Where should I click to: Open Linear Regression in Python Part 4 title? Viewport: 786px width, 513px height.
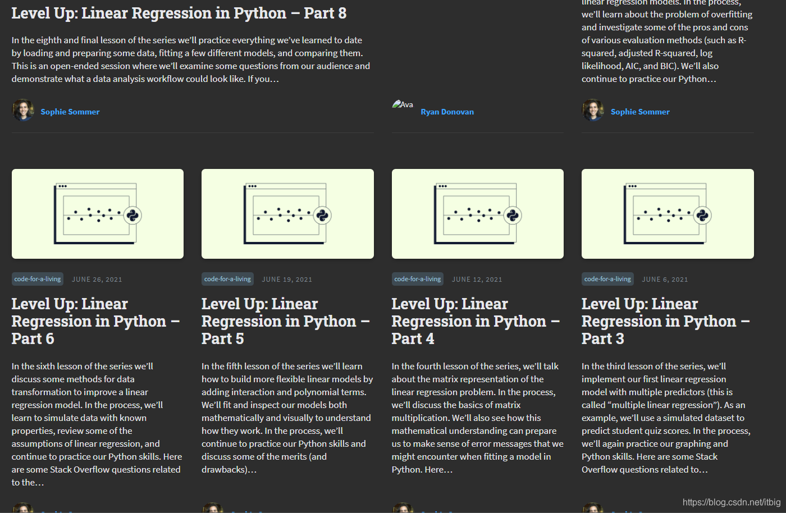[476, 321]
